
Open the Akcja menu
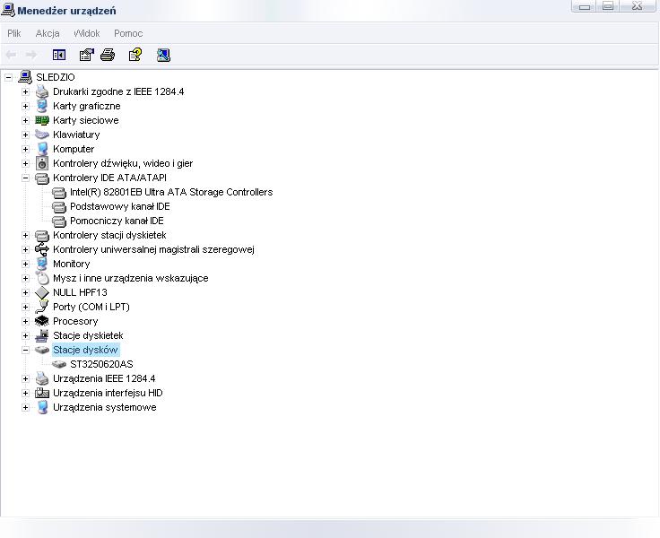(x=48, y=33)
